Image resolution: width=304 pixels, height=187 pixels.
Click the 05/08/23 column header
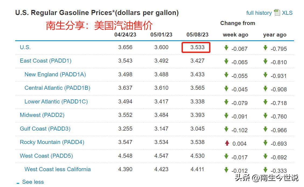(197, 35)
